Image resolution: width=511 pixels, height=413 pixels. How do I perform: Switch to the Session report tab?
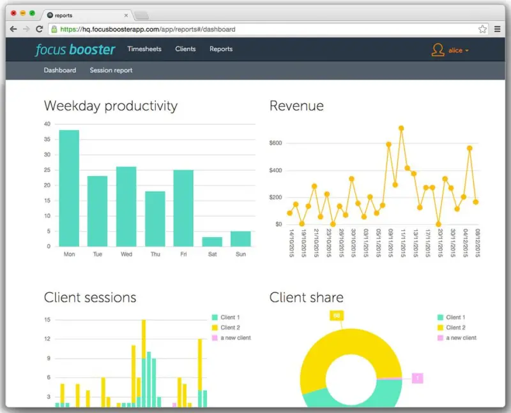(x=111, y=70)
